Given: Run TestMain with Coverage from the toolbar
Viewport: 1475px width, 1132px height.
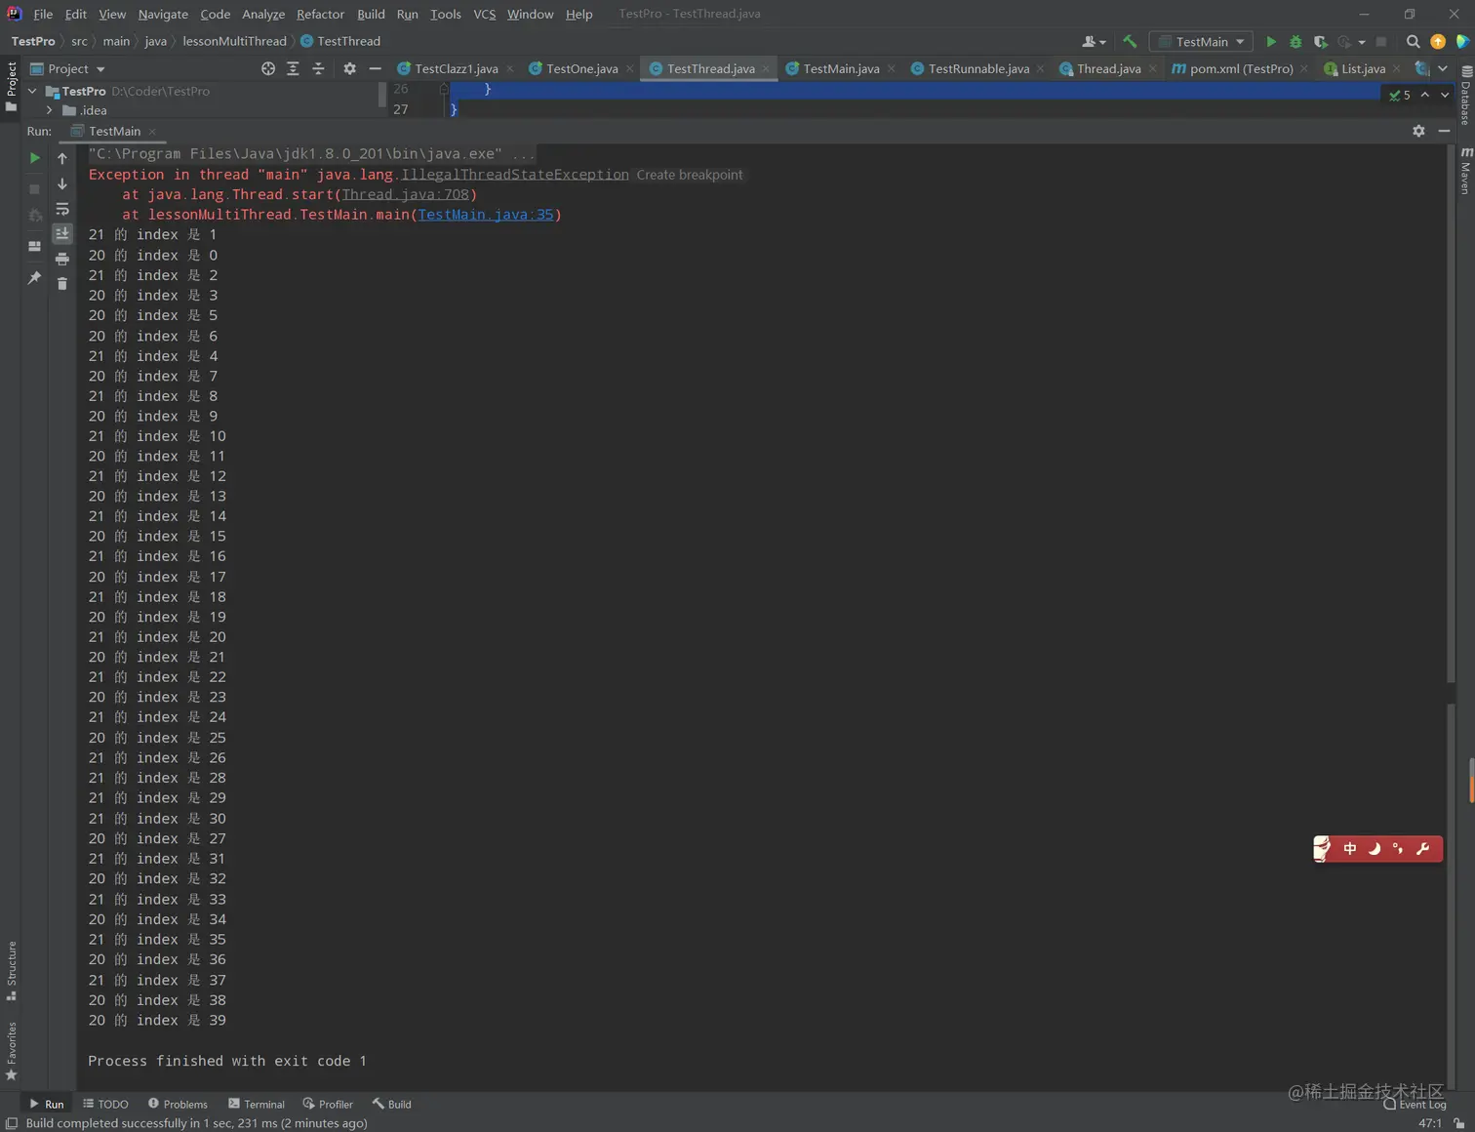Looking at the screenshot, I should click(x=1320, y=42).
